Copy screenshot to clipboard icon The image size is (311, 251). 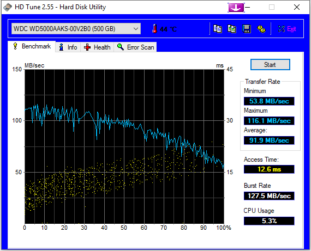[x=232, y=29]
